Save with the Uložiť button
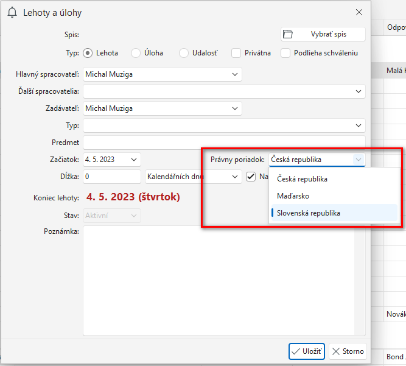The width and height of the screenshot is (406, 366). 307,351
